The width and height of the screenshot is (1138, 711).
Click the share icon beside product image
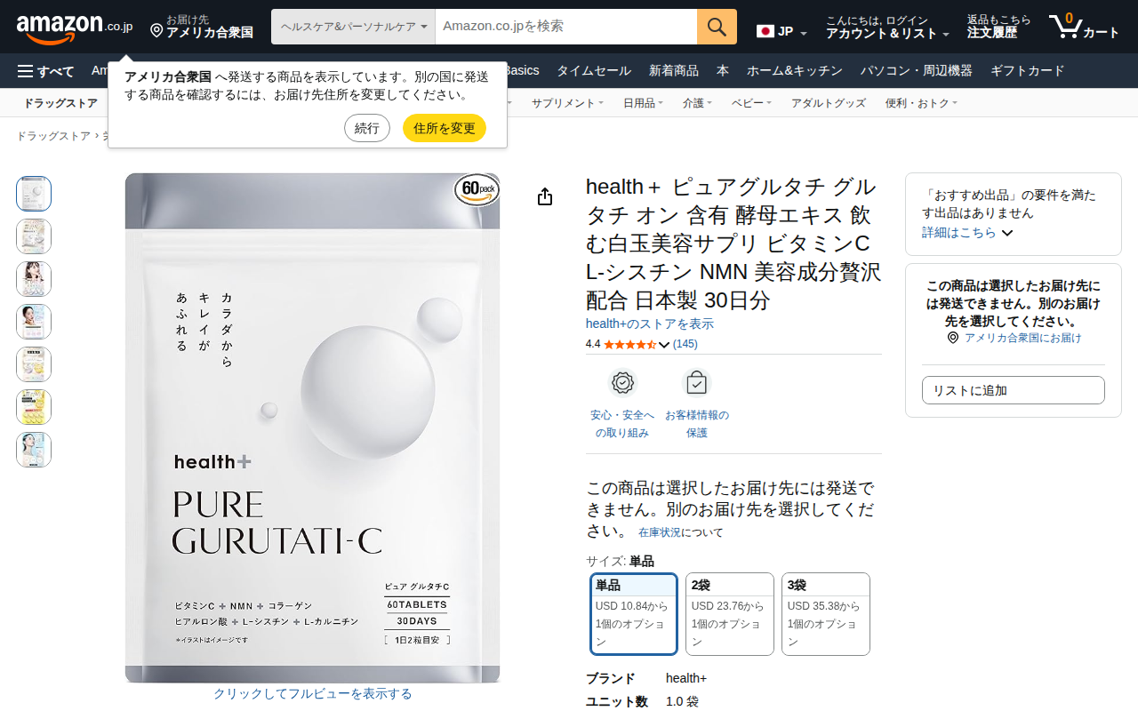coord(545,196)
